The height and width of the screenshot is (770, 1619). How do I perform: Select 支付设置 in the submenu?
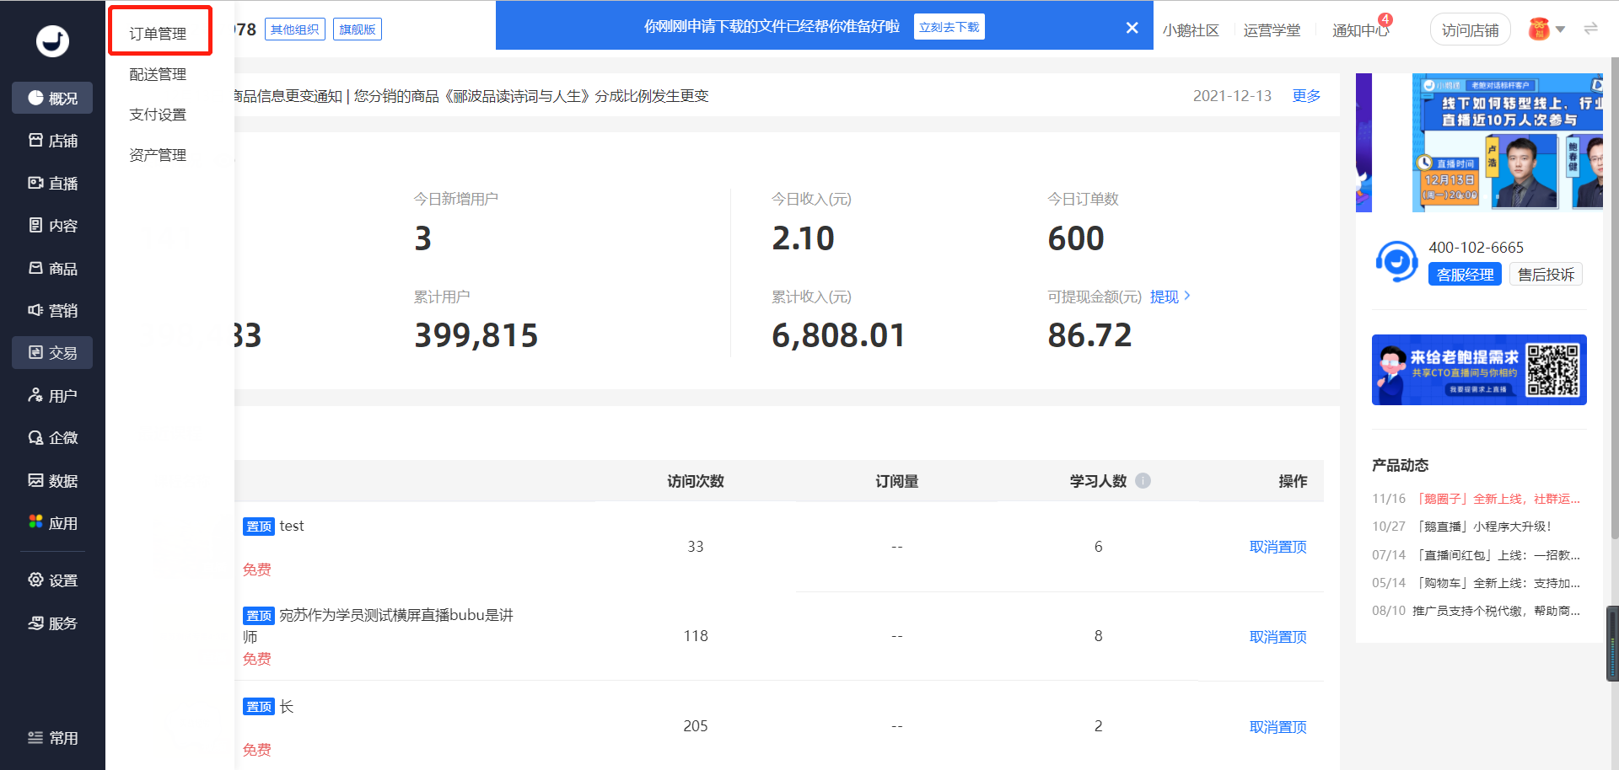[158, 115]
